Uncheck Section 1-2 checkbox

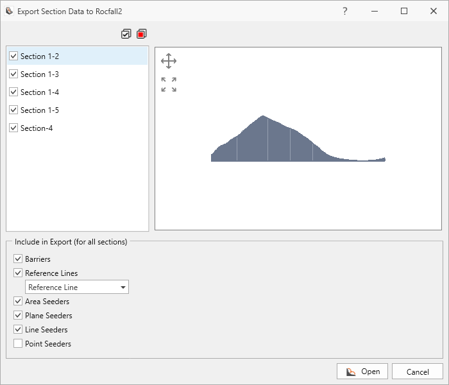[13, 56]
